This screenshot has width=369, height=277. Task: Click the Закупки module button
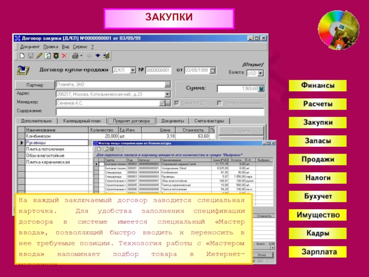(318, 122)
